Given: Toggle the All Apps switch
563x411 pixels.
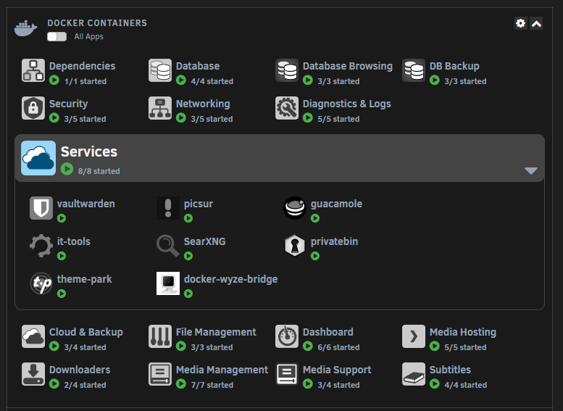Looking at the screenshot, I should pos(57,37).
